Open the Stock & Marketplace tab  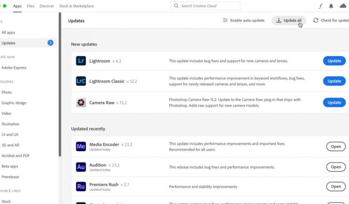tap(76, 6)
